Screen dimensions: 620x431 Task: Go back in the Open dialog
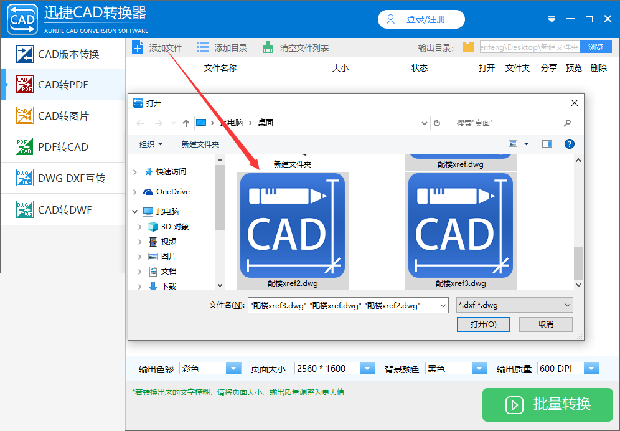point(140,123)
